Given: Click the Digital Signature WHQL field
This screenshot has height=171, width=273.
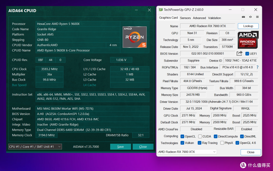Looking at the screenshot, I should 245,108.
